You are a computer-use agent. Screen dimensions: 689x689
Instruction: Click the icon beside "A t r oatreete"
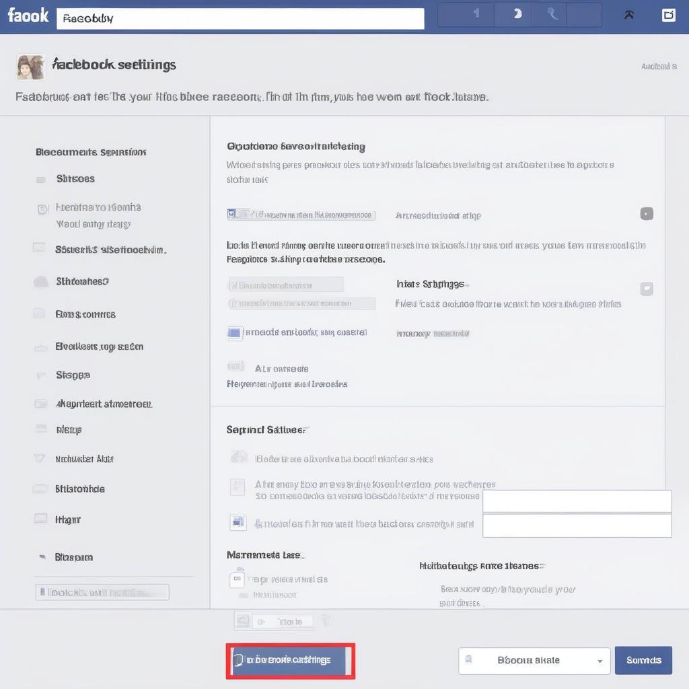[235, 365]
